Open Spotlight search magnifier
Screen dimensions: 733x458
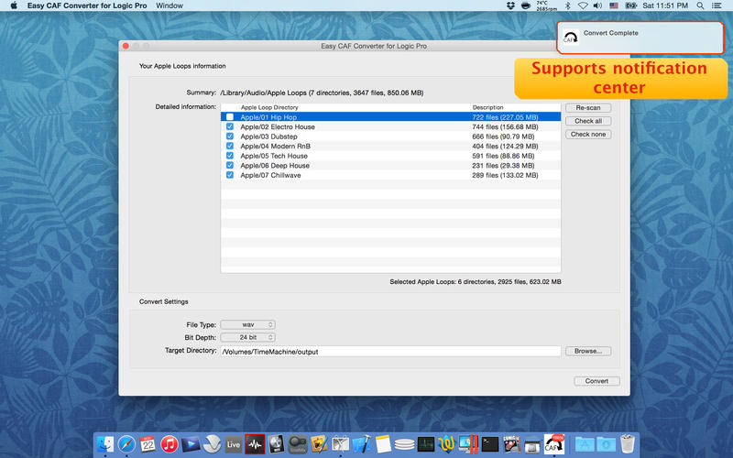tap(700, 5)
